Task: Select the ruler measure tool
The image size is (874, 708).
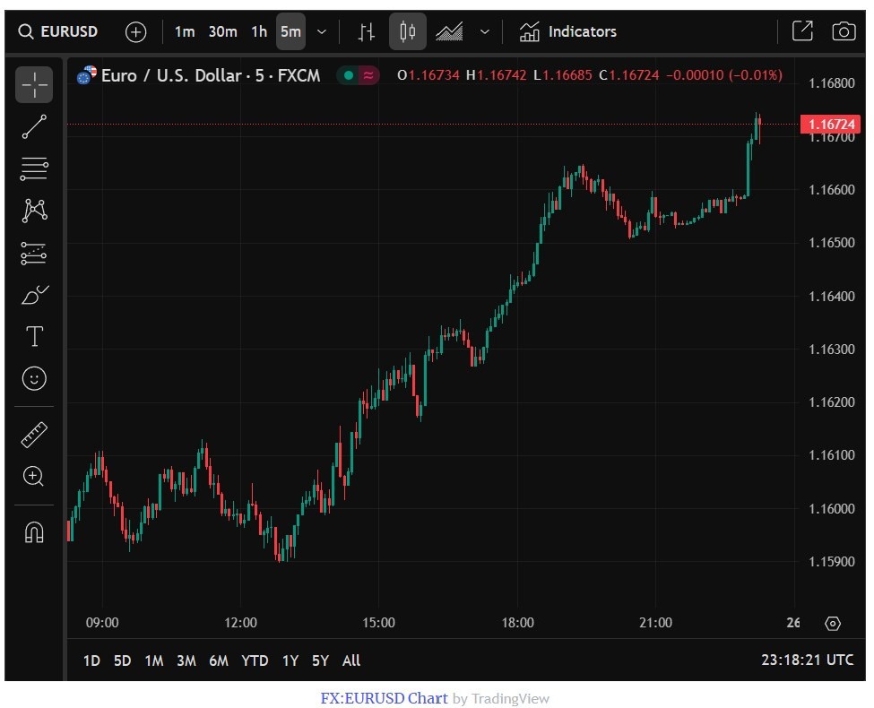Action: point(34,435)
